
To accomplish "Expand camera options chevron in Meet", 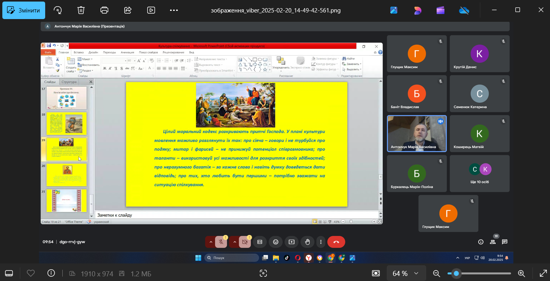I will click(x=234, y=242).
